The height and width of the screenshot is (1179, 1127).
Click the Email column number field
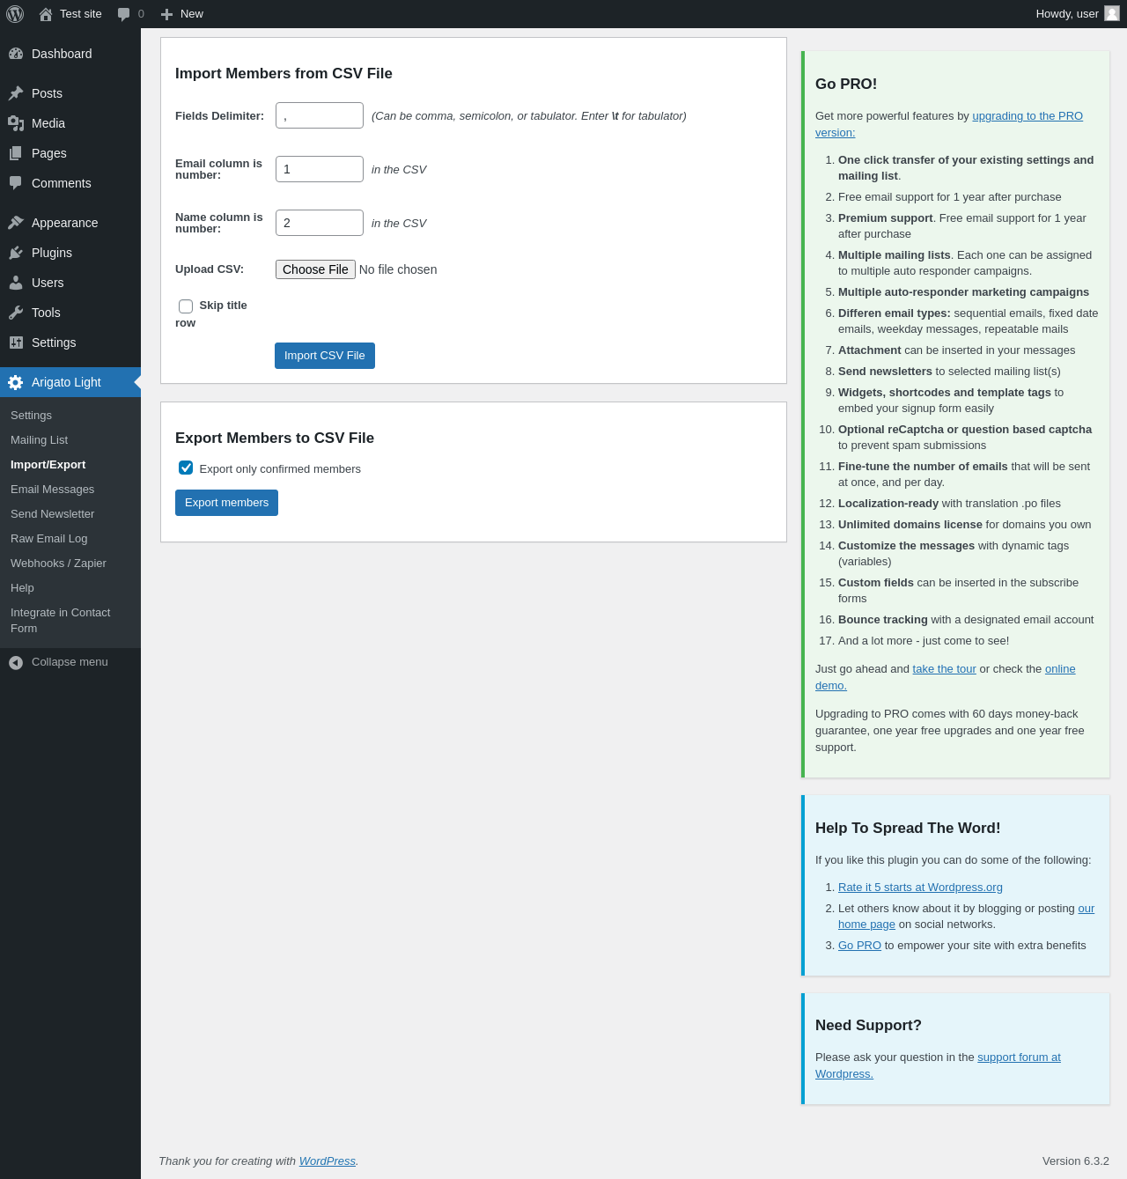320,169
